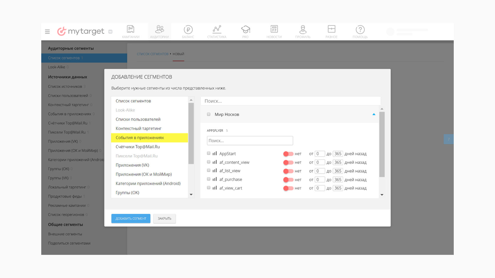Click the events panel scrollbar thumb

coord(382,144)
